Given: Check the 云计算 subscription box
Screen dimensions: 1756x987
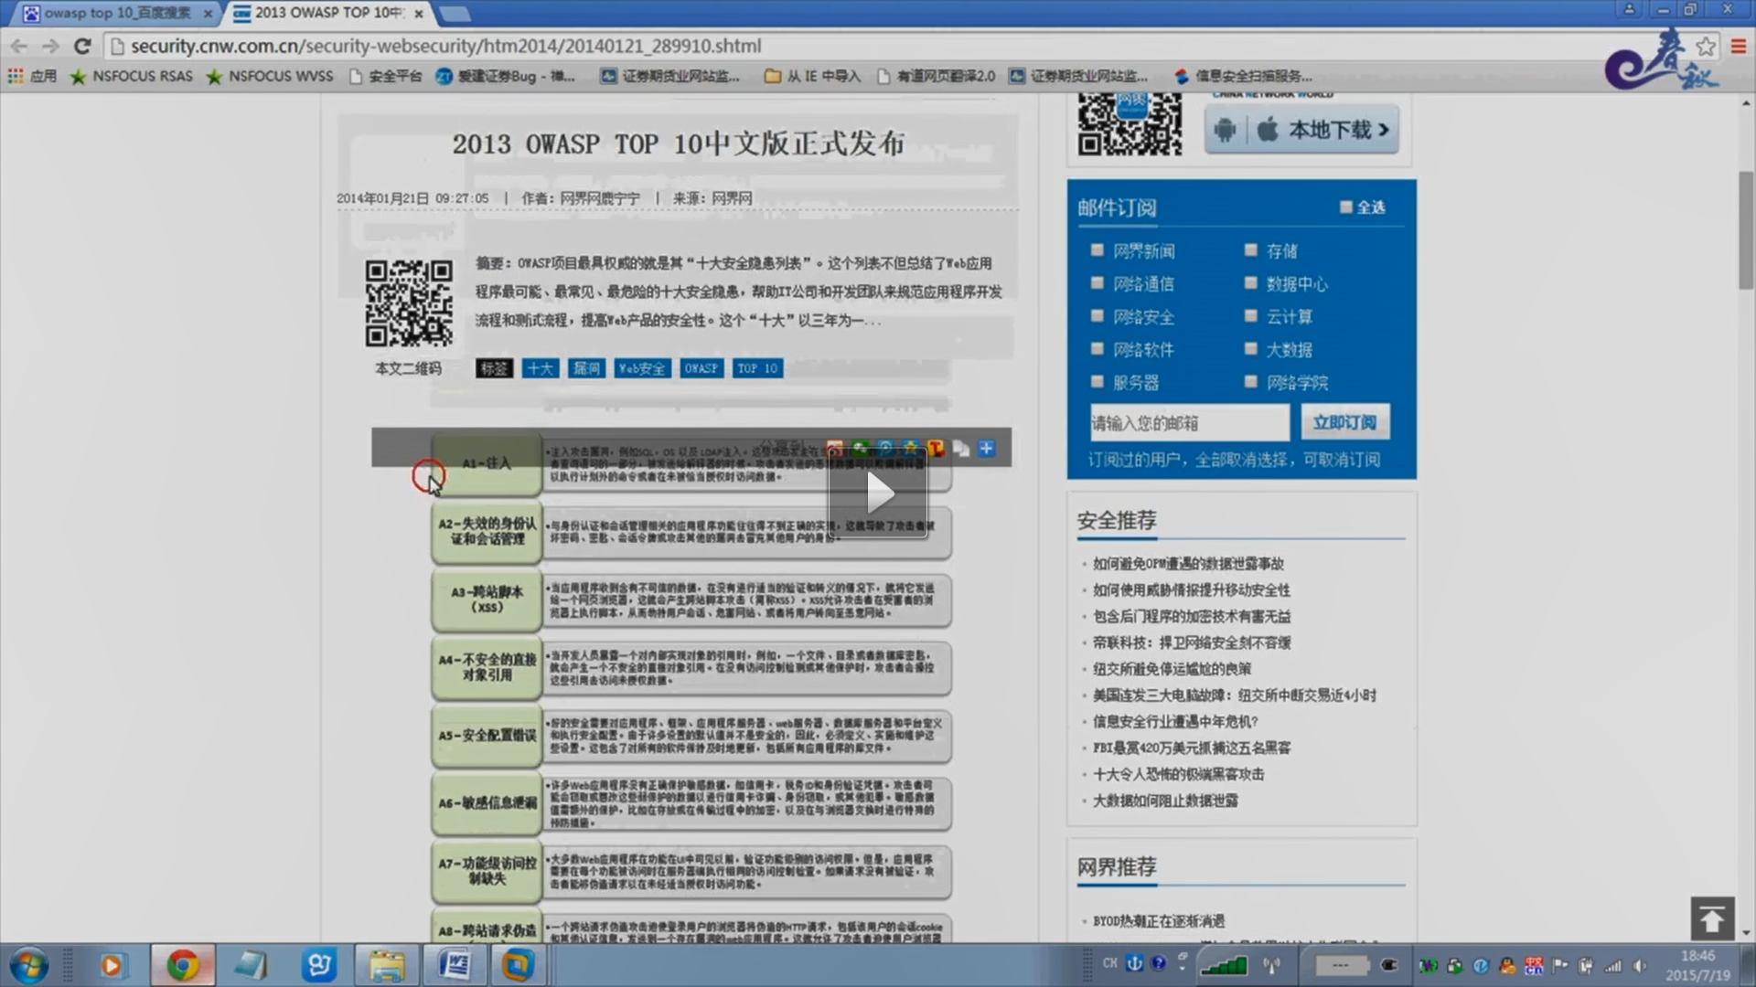Looking at the screenshot, I should (1250, 315).
